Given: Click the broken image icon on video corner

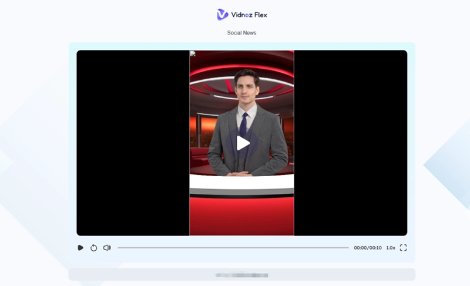Looking at the screenshot, I should (193, 53).
